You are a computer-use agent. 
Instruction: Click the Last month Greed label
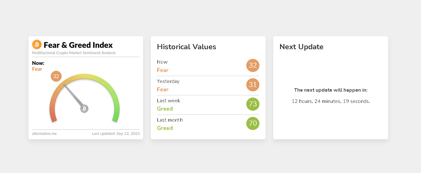[x=165, y=128]
